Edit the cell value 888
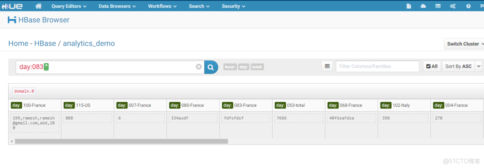This screenshot has width=484, height=168. pyautogui.click(x=87, y=118)
